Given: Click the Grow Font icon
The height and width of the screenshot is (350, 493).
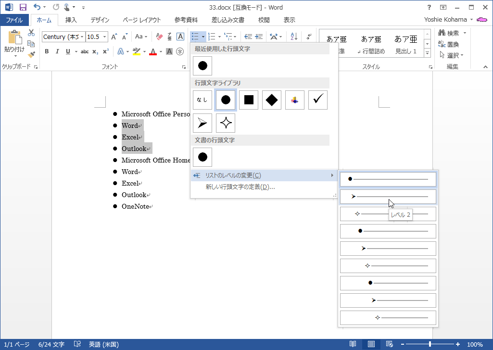Looking at the screenshot, I should tap(114, 37).
